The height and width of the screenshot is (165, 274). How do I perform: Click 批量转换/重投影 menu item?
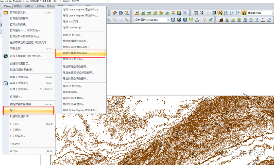point(28,116)
